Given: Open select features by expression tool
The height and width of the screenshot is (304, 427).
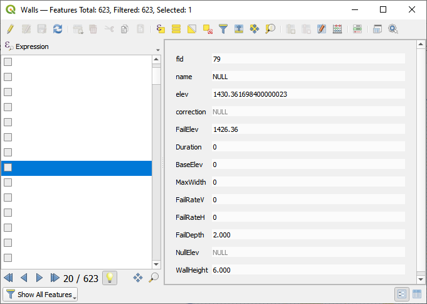Looking at the screenshot, I should [x=161, y=29].
